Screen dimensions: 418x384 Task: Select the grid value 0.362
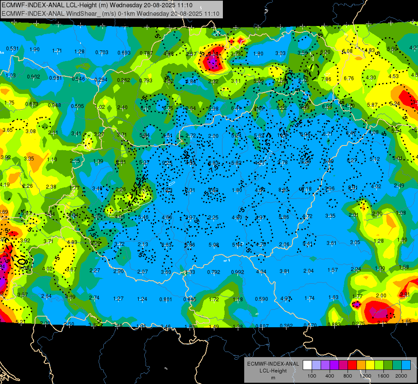click(286, 326)
